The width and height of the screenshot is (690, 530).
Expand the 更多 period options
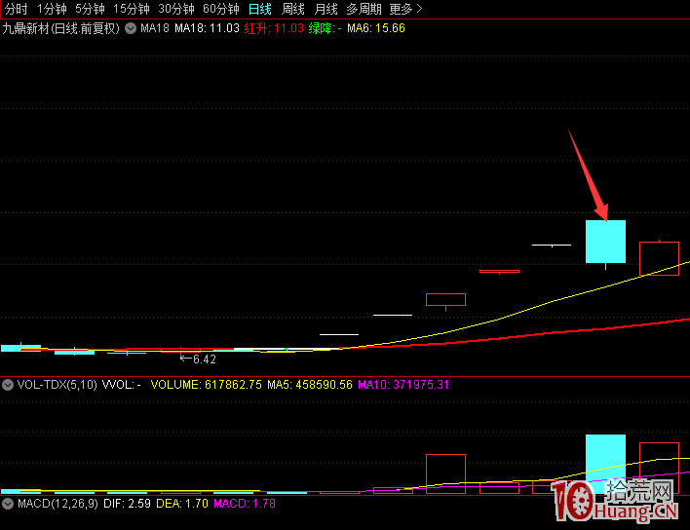405,9
